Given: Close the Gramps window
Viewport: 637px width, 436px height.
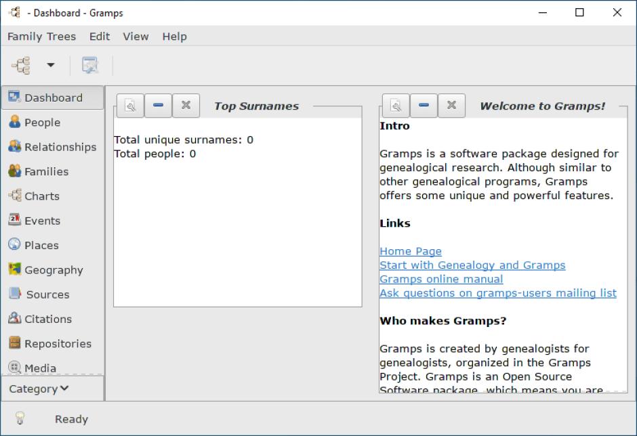Looking at the screenshot, I should pyautogui.click(x=617, y=13).
